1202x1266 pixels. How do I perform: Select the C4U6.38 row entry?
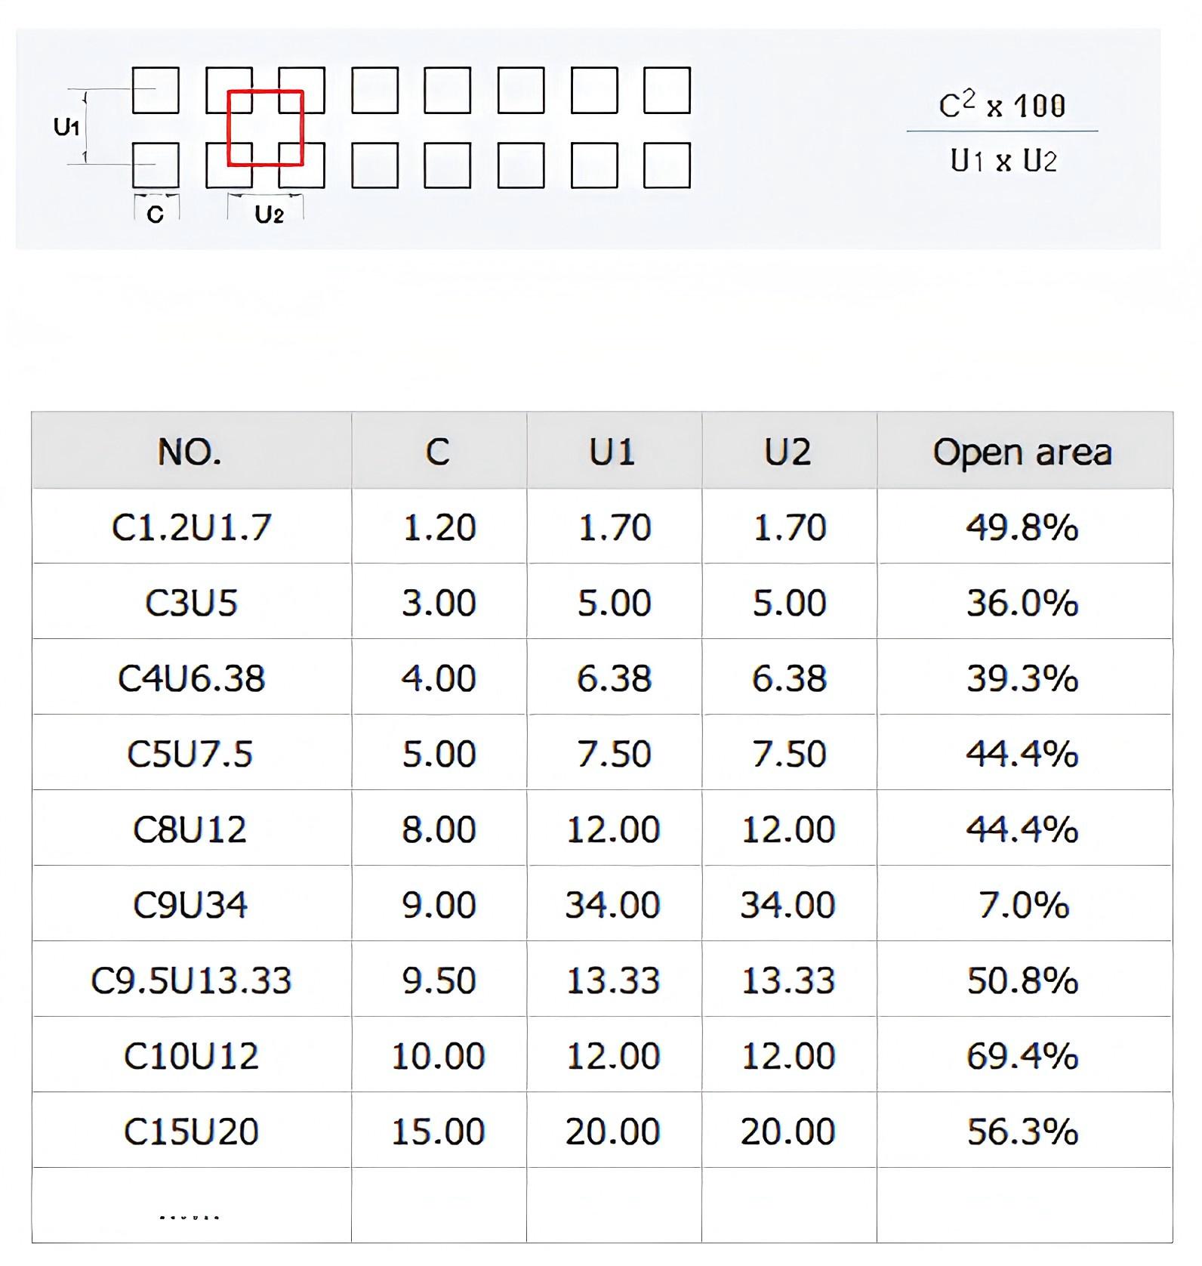(x=191, y=678)
